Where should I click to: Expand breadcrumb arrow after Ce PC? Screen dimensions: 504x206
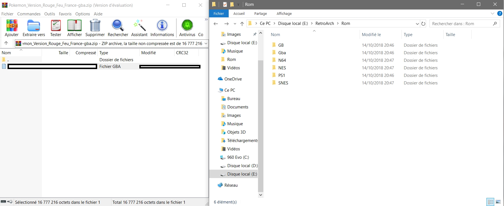point(274,23)
